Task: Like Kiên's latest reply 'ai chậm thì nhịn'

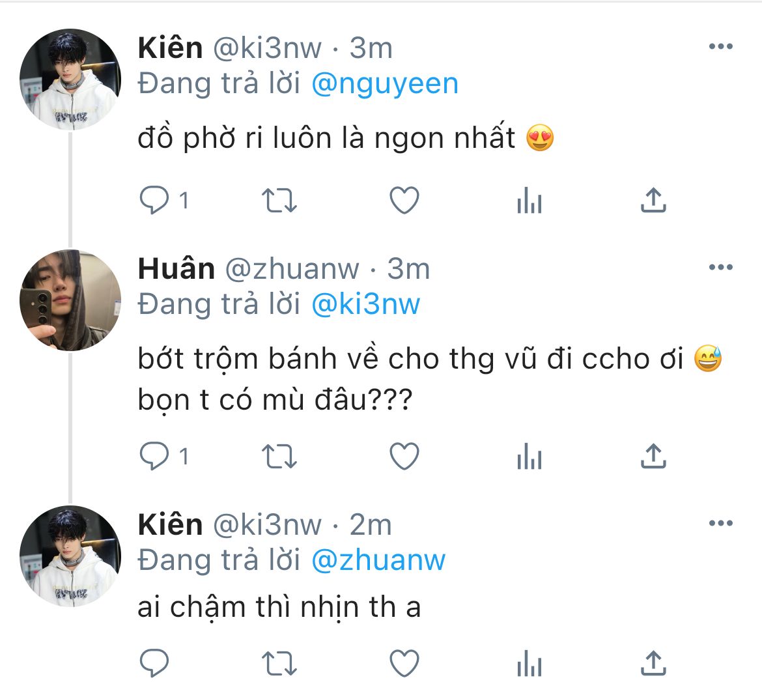Action: coord(404,664)
